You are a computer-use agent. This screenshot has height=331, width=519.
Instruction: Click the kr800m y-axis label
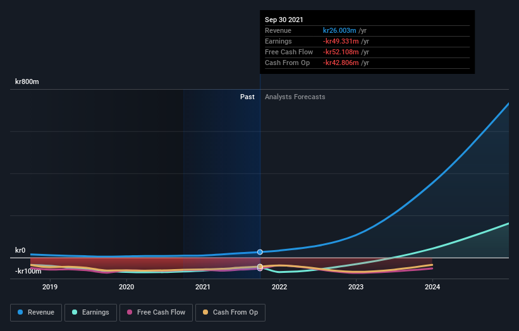[x=27, y=81]
